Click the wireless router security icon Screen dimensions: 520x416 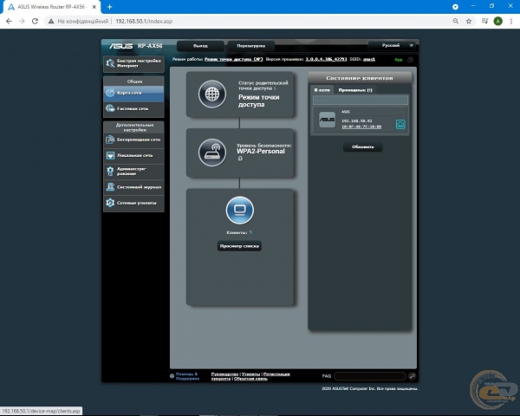point(212,153)
